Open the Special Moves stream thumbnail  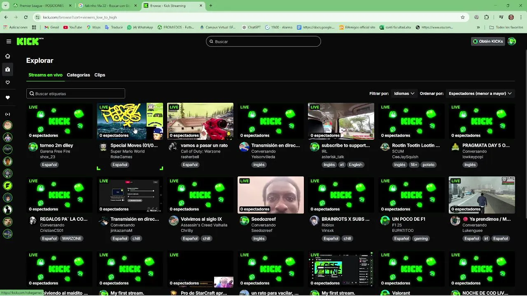130,121
